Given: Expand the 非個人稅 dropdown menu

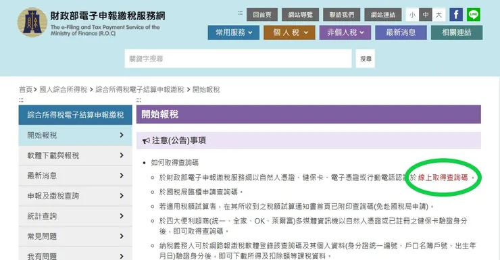Looking at the screenshot, I should [345, 32].
